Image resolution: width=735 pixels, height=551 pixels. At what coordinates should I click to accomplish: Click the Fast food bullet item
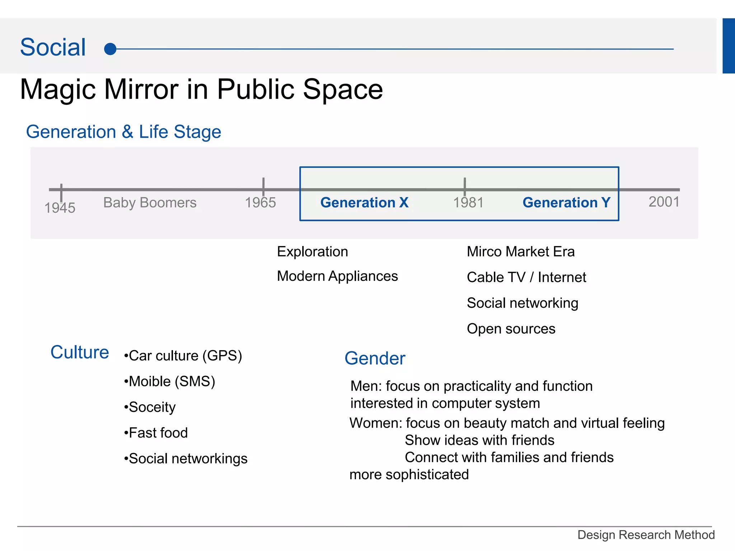[x=156, y=433]
